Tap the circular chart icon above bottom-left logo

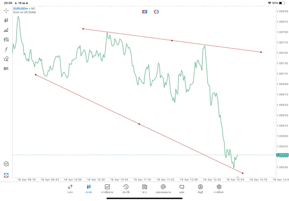[x=6, y=164]
